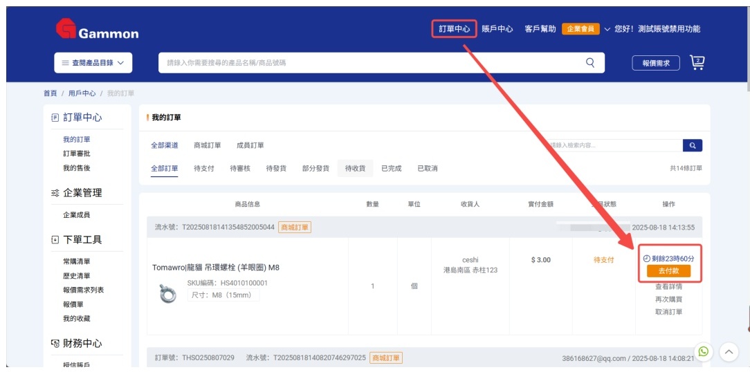
Task: Open the 查閱產品目錄 dropdown
Action: 93,63
